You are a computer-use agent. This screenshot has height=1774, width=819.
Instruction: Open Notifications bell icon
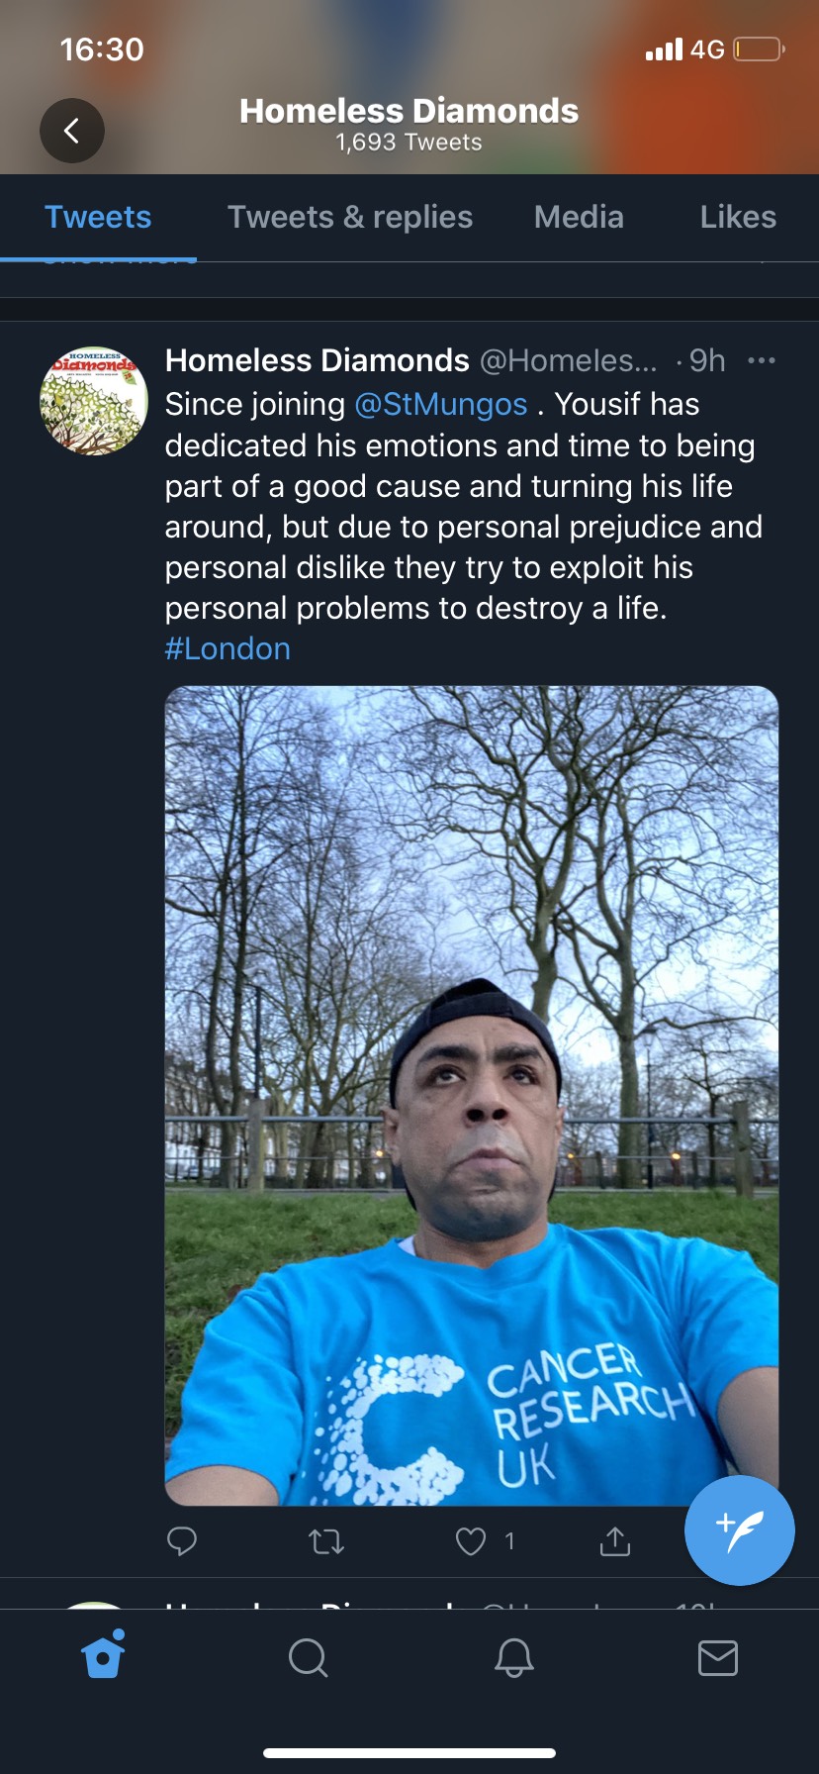(513, 1656)
